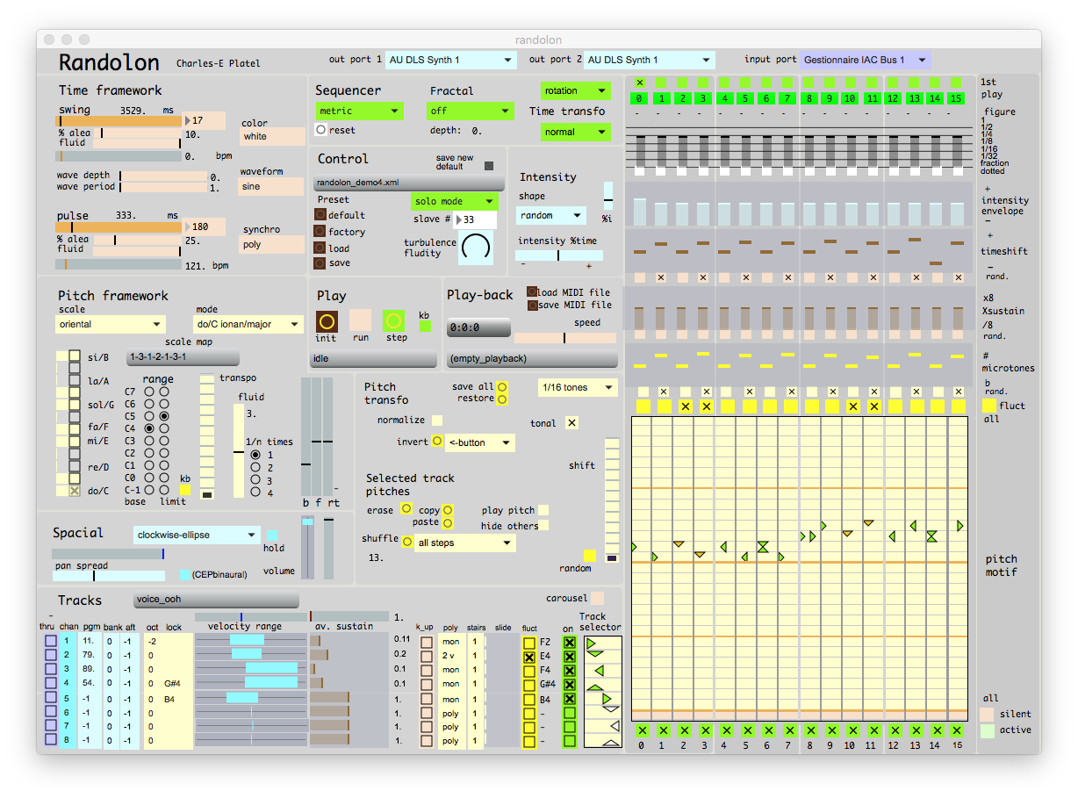Toggle the run box in Play
This screenshot has width=1078, height=798.
click(361, 320)
